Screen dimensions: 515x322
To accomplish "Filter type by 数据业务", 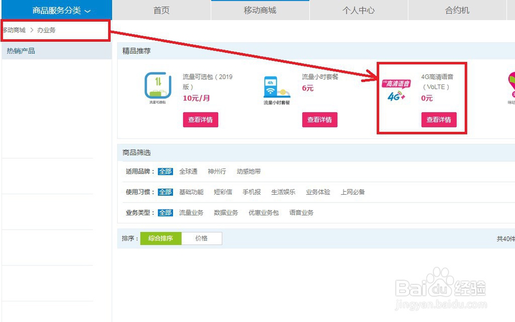I will click(226, 213).
